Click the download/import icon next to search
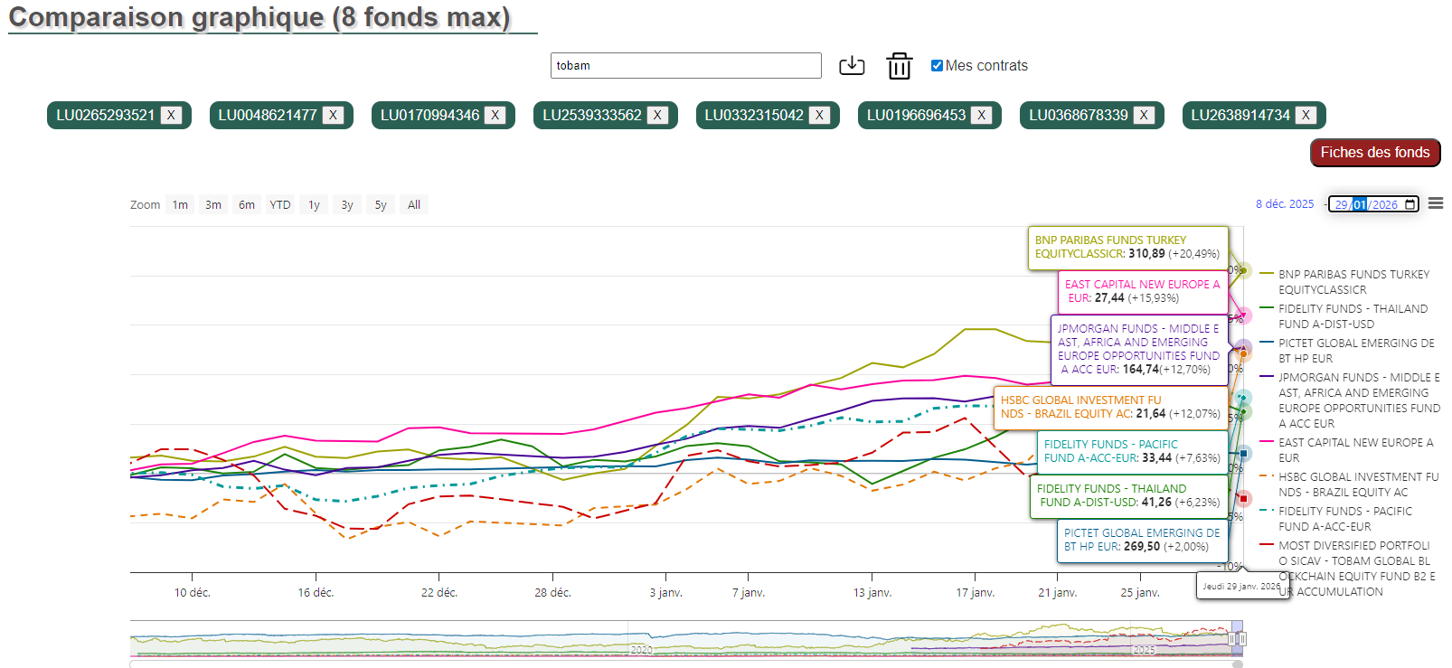Viewport: 1452px width, 668px height. pos(852,66)
